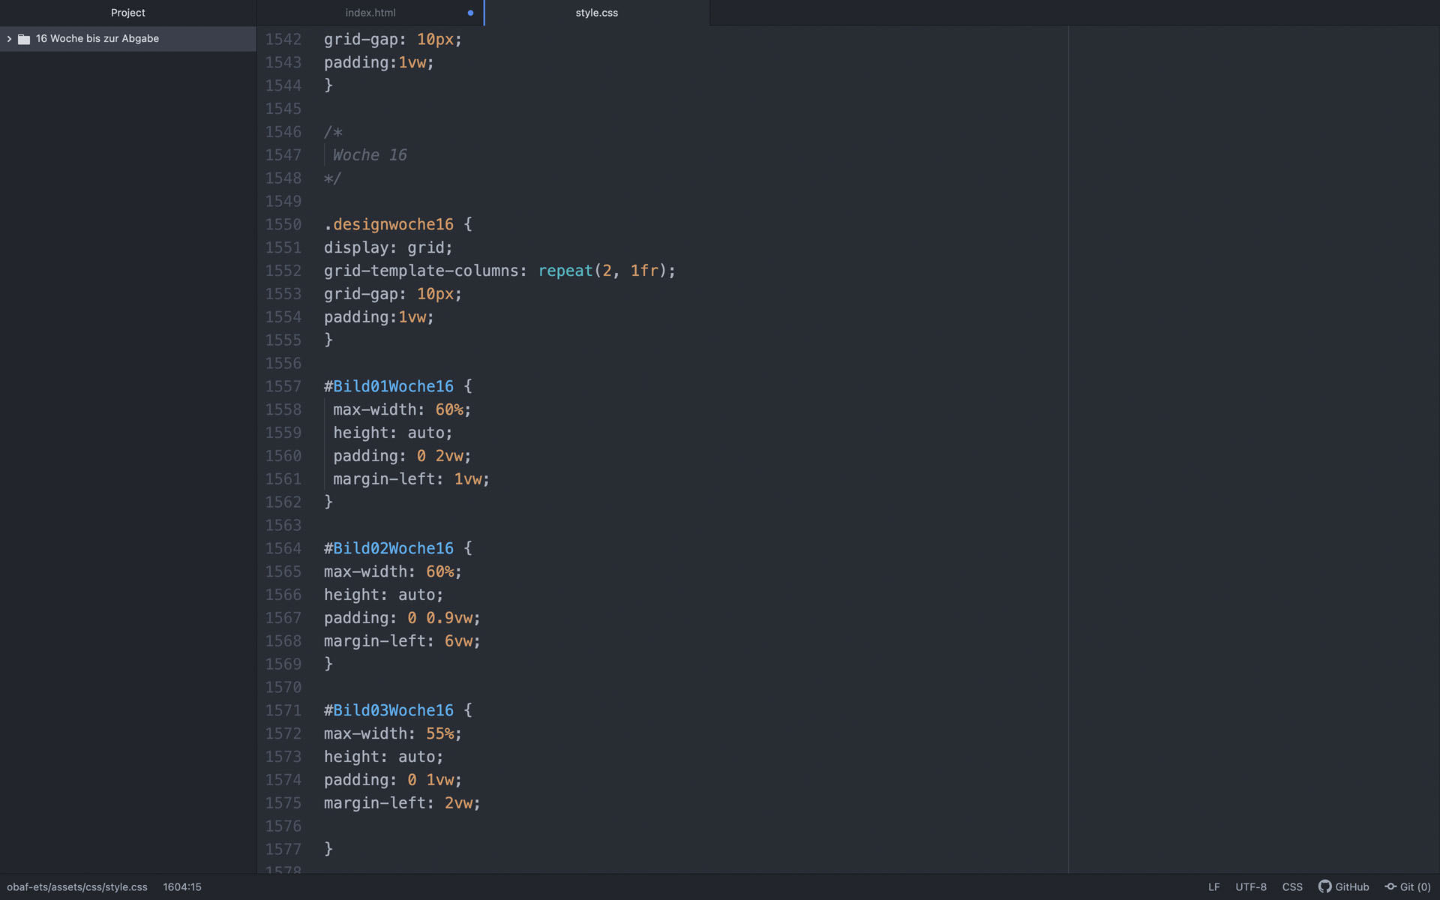Click 'max-width: 60%' on line 1565
The image size is (1440, 900).
coord(393,571)
